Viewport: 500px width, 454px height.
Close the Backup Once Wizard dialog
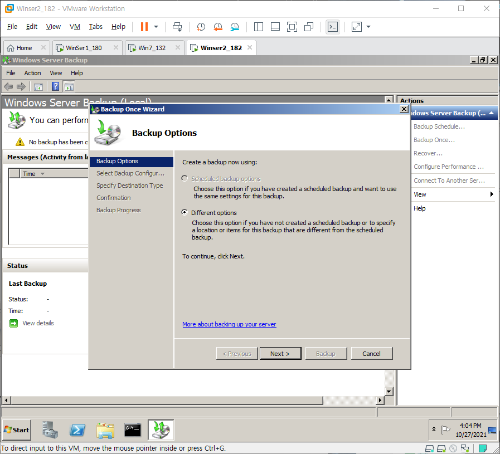point(404,109)
